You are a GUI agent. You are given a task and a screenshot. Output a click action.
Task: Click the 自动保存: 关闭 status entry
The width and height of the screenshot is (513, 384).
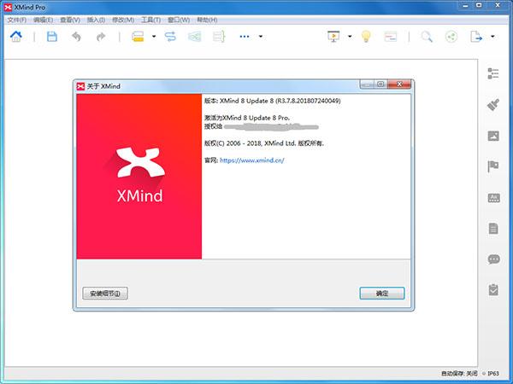click(459, 374)
